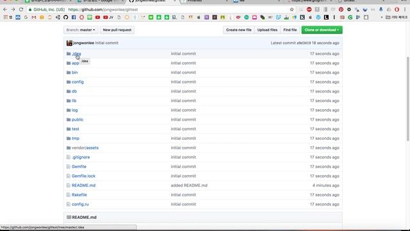Open the GitHub octocat bookmark
The height and width of the screenshot is (231, 410).
pyautogui.click(x=65, y=17)
